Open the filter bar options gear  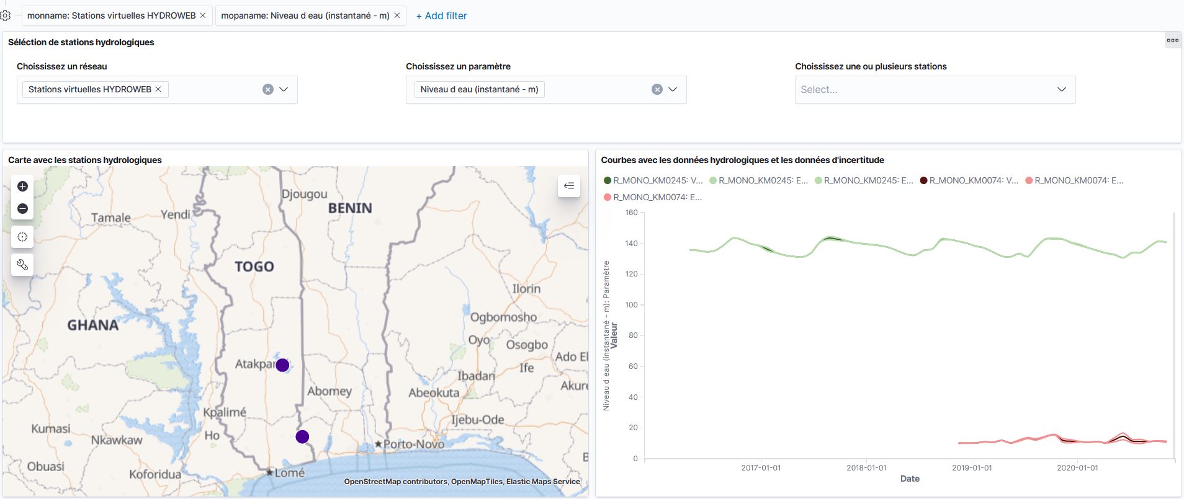[x=5, y=15]
